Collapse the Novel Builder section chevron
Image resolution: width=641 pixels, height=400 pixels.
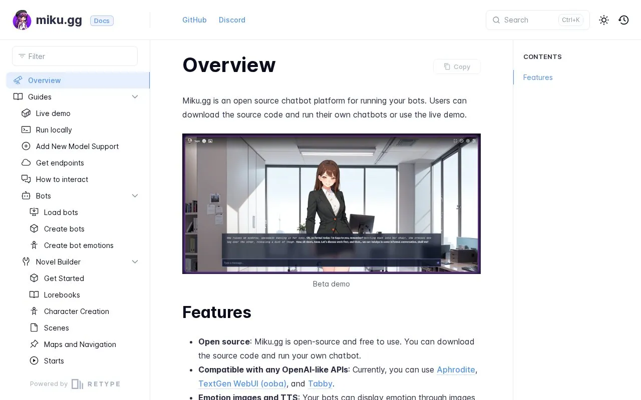135,261
